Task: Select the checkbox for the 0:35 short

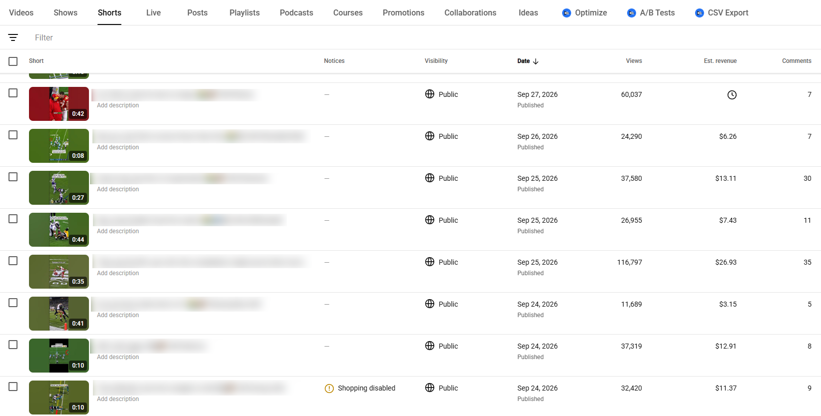Action: (13, 261)
